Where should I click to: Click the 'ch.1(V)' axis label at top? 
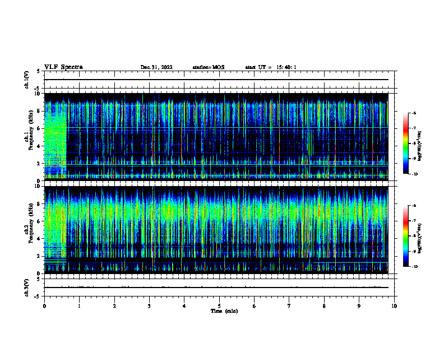pyautogui.click(x=27, y=80)
